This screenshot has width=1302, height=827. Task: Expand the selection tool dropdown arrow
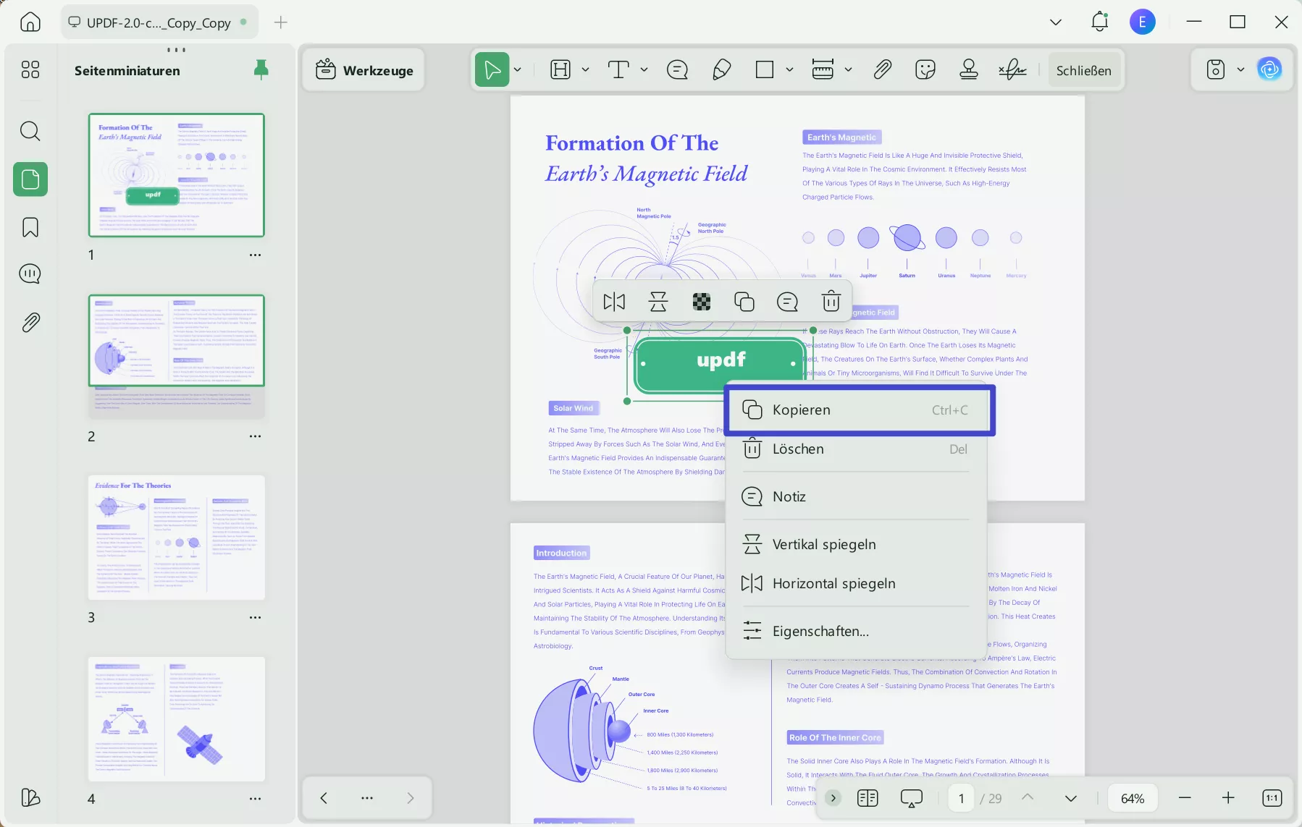[x=518, y=69]
